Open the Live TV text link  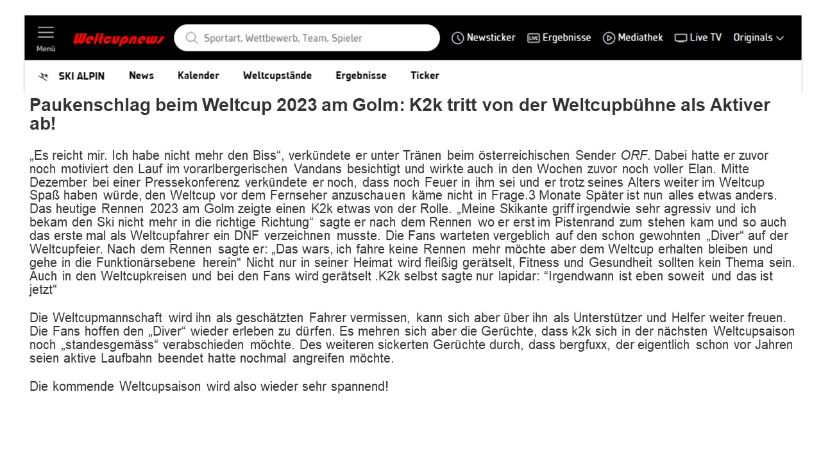(706, 38)
